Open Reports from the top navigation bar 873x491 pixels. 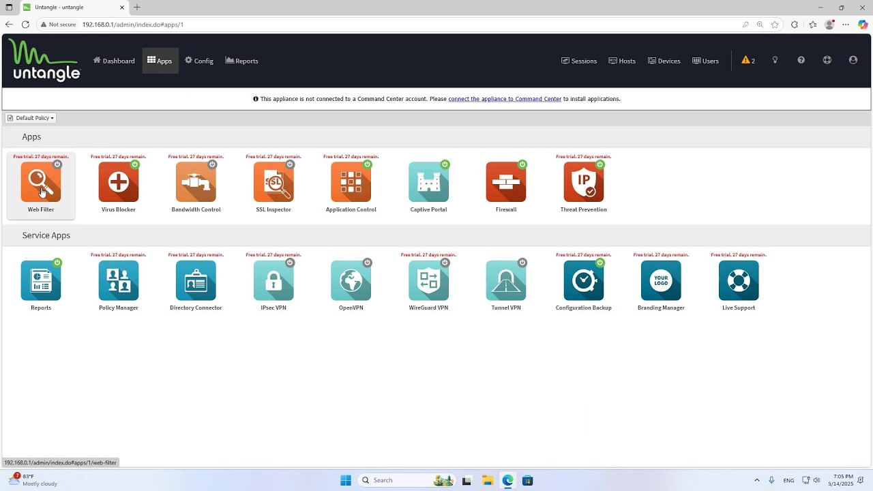click(x=241, y=61)
